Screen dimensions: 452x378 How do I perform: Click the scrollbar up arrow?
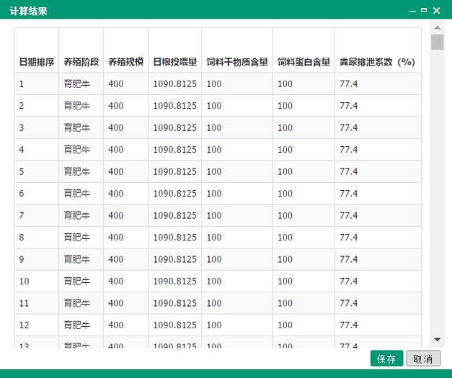(437, 28)
